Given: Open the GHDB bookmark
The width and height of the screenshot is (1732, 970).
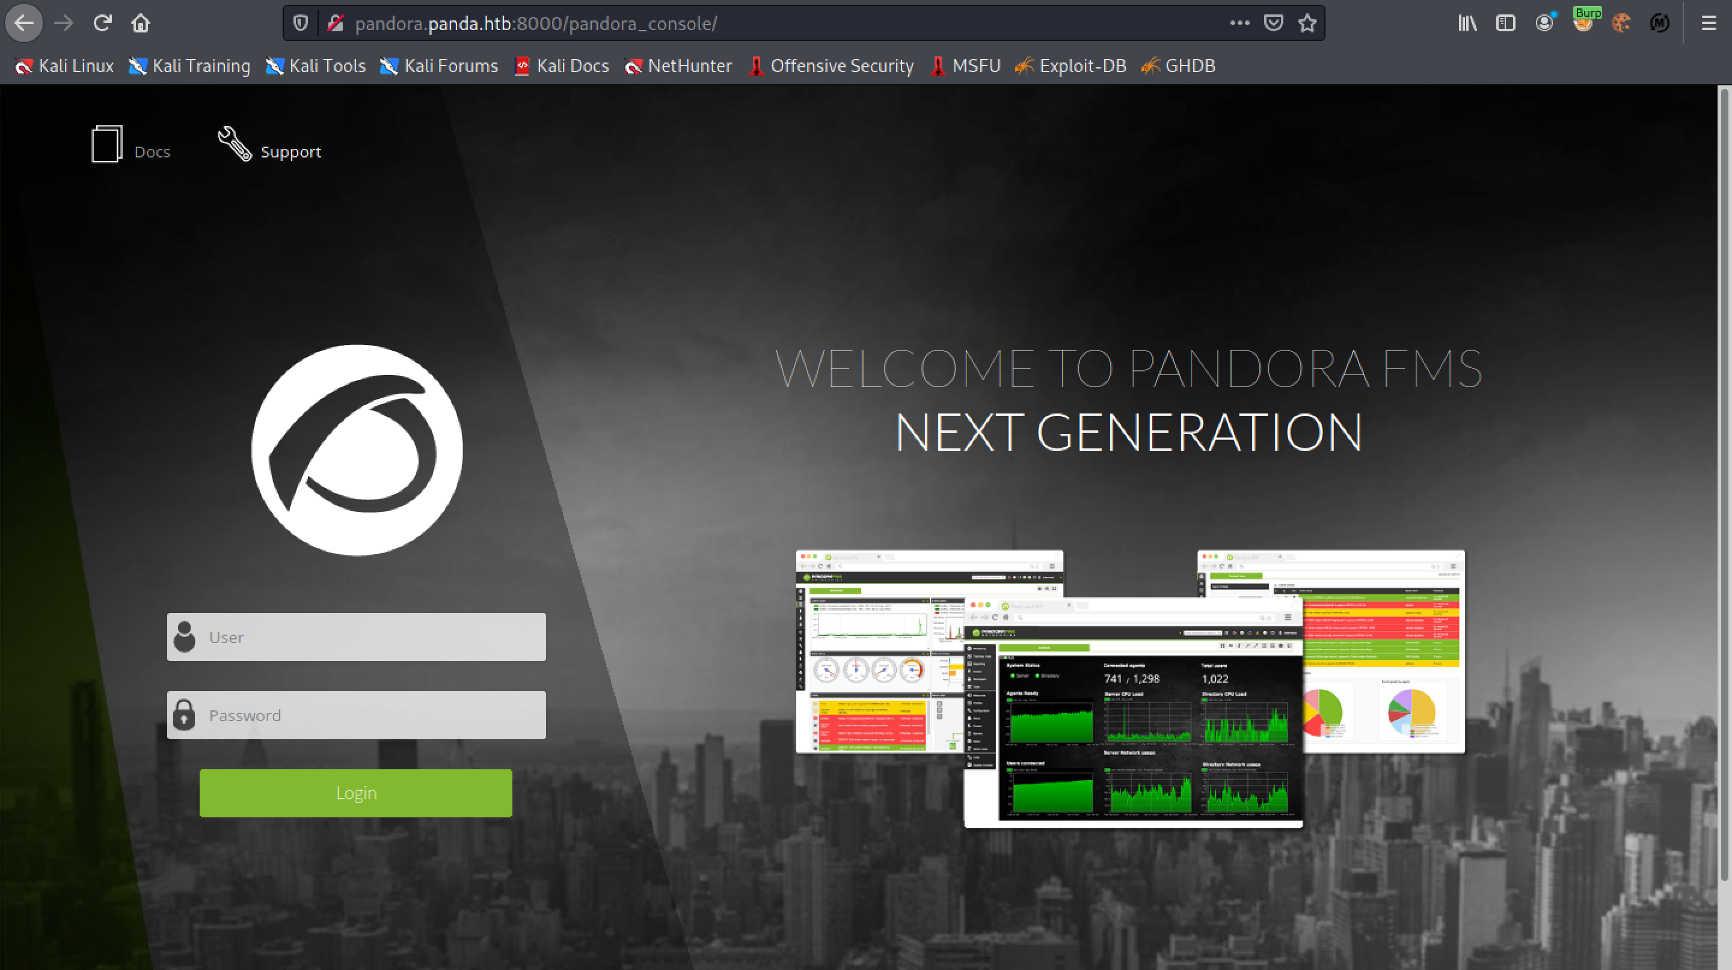Looking at the screenshot, I should [1178, 66].
